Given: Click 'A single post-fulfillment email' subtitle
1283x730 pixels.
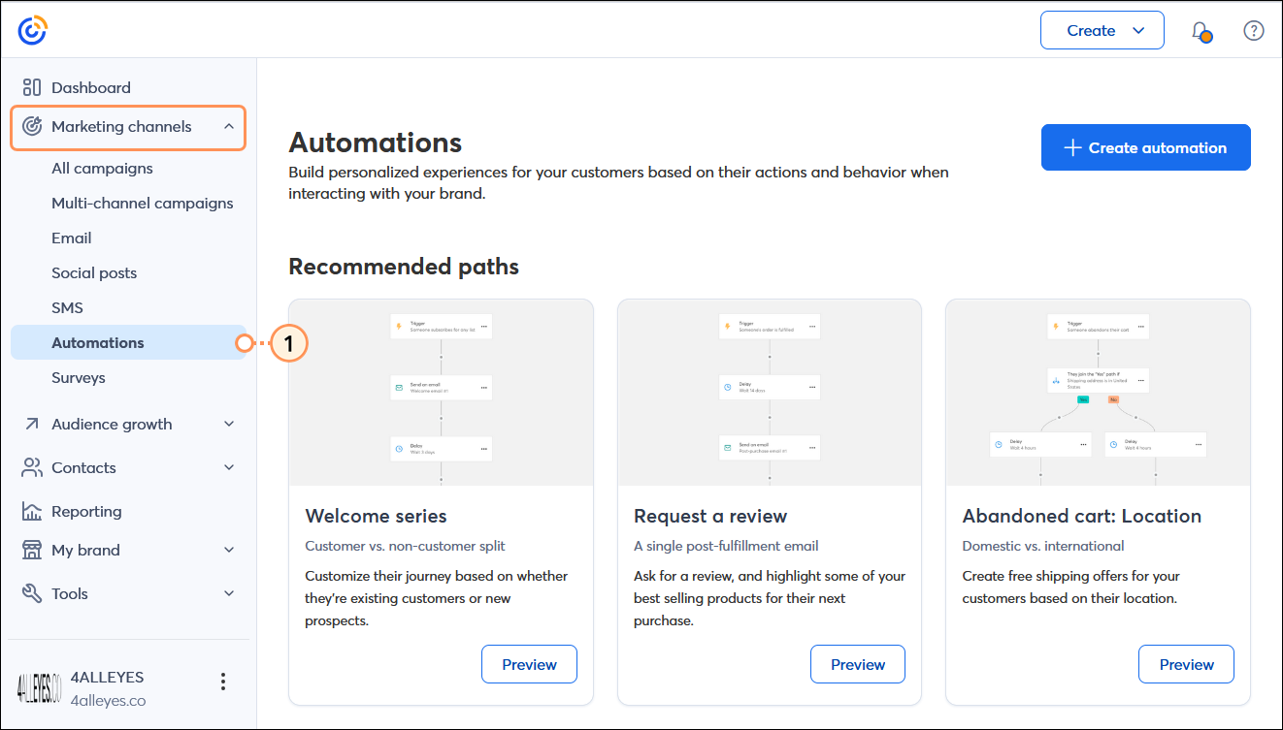Looking at the screenshot, I should pyautogui.click(x=726, y=546).
